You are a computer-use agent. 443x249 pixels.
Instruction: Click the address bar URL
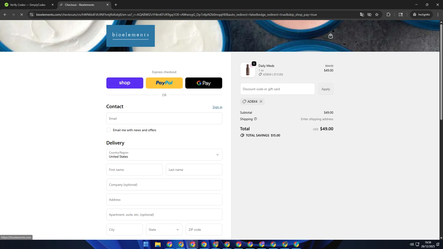pyautogui.click(x=177, y=14)
